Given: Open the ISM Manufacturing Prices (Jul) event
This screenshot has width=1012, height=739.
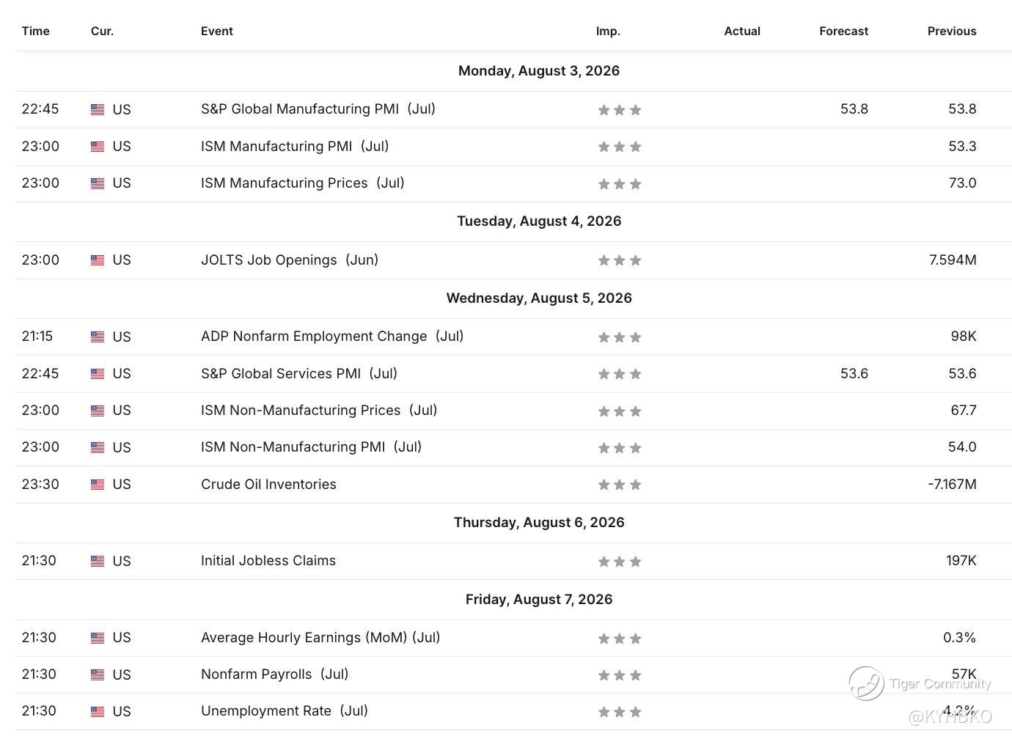Looking at the screenshot, I should coord(303,183).
